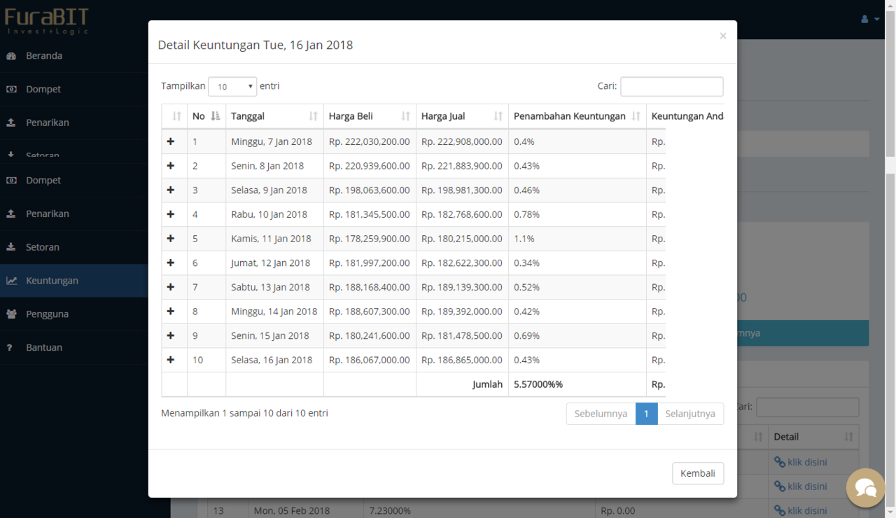This screenshot has height=518, width=896.
Task: Open Bantuan sidebar item
Action: coord(73,347)
